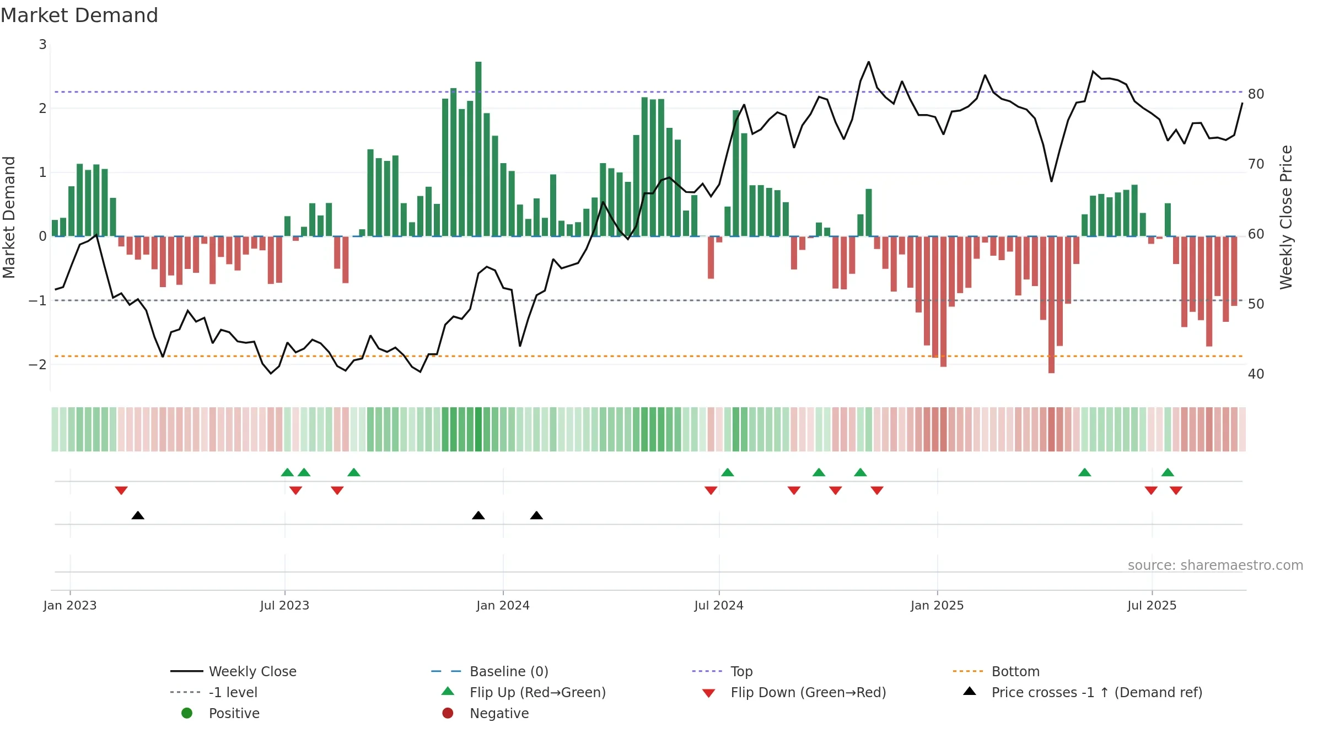This screenshot has height=744, width=1323.
Task: Click the right axis price tick 50
Action: point(1256,304)
